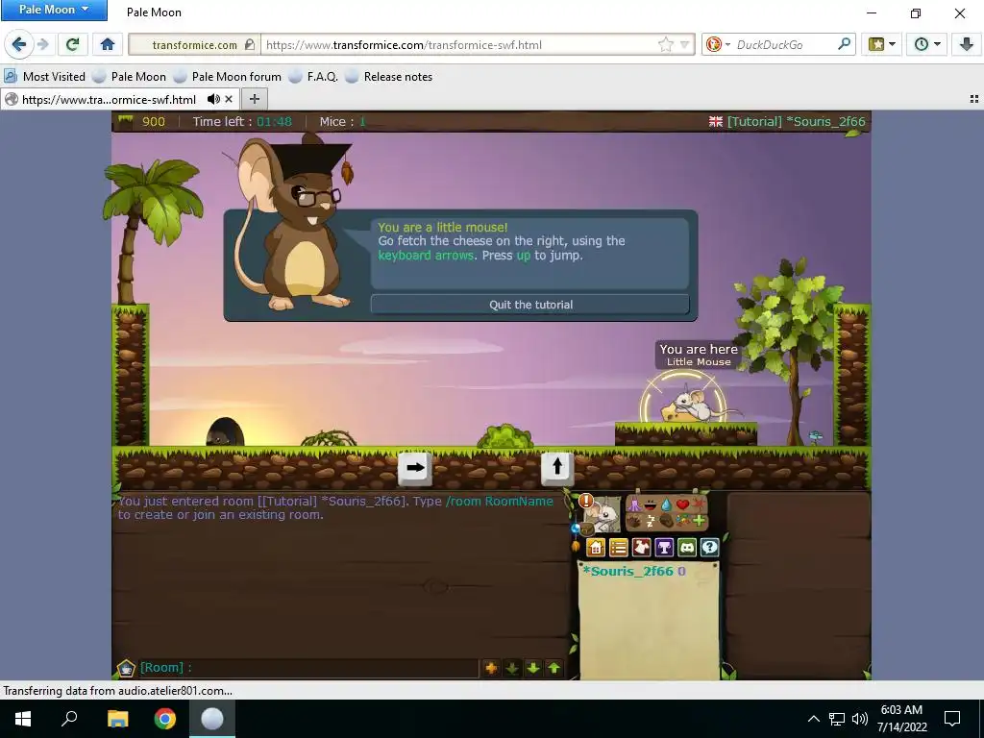Click the orange plus chat icon
This screenshot has width=984, height=738.
pyautogui.click(x=491, y=668)
